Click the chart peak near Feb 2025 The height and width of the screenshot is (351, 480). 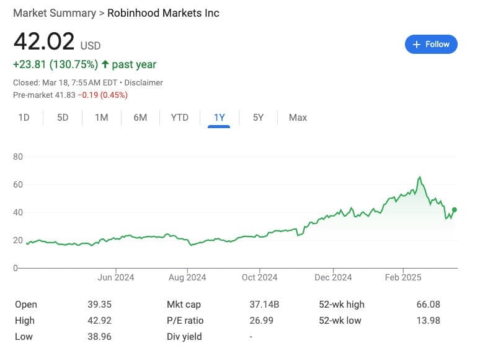420,178
